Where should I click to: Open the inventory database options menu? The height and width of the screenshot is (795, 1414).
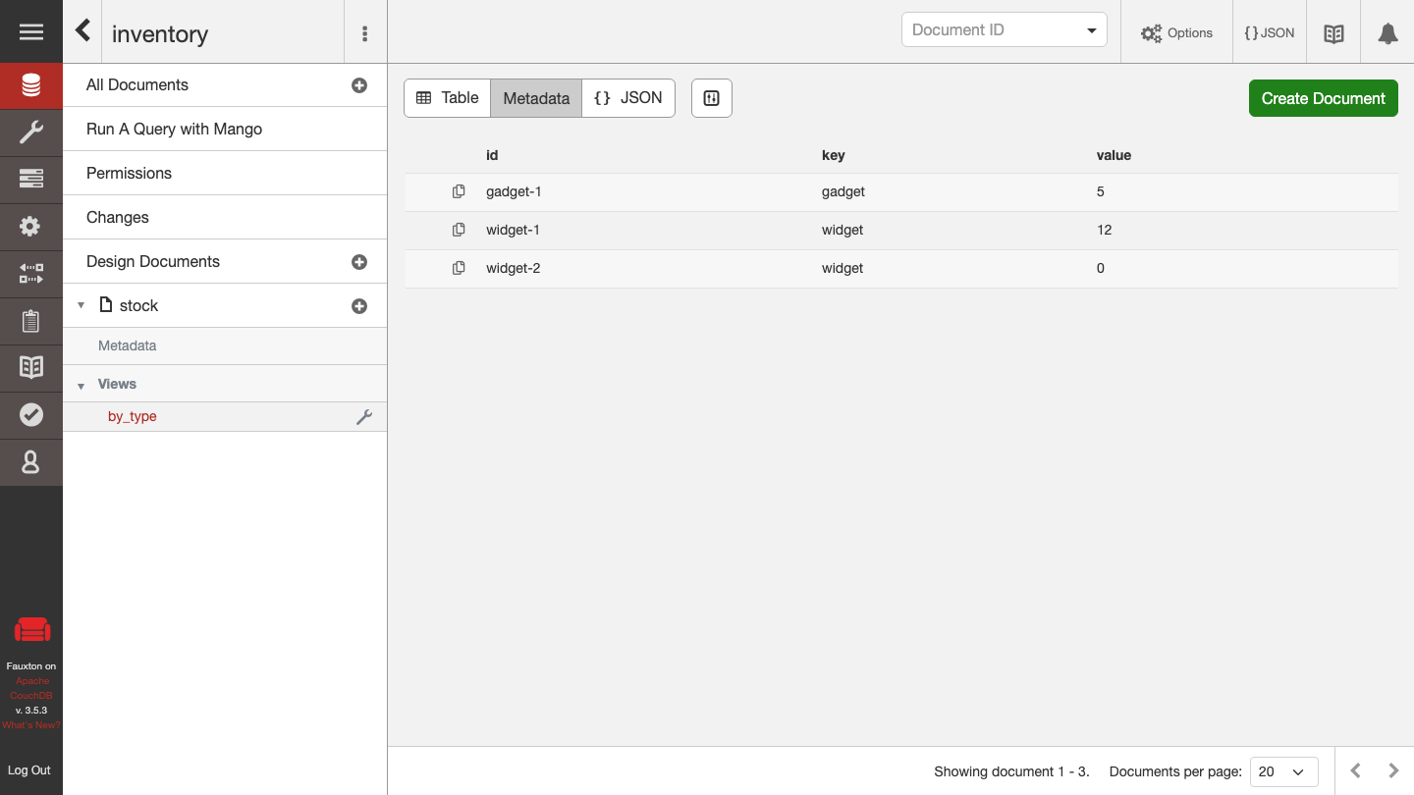[x=365, y=33]
